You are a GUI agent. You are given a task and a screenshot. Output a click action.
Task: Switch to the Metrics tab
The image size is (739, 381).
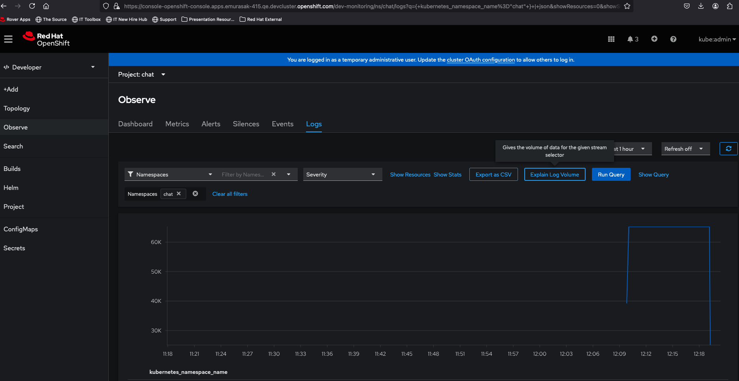point(177,124)
